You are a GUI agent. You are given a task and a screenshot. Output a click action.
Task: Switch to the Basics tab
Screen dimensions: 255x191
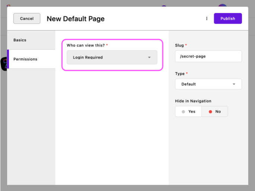click(31, 40)
